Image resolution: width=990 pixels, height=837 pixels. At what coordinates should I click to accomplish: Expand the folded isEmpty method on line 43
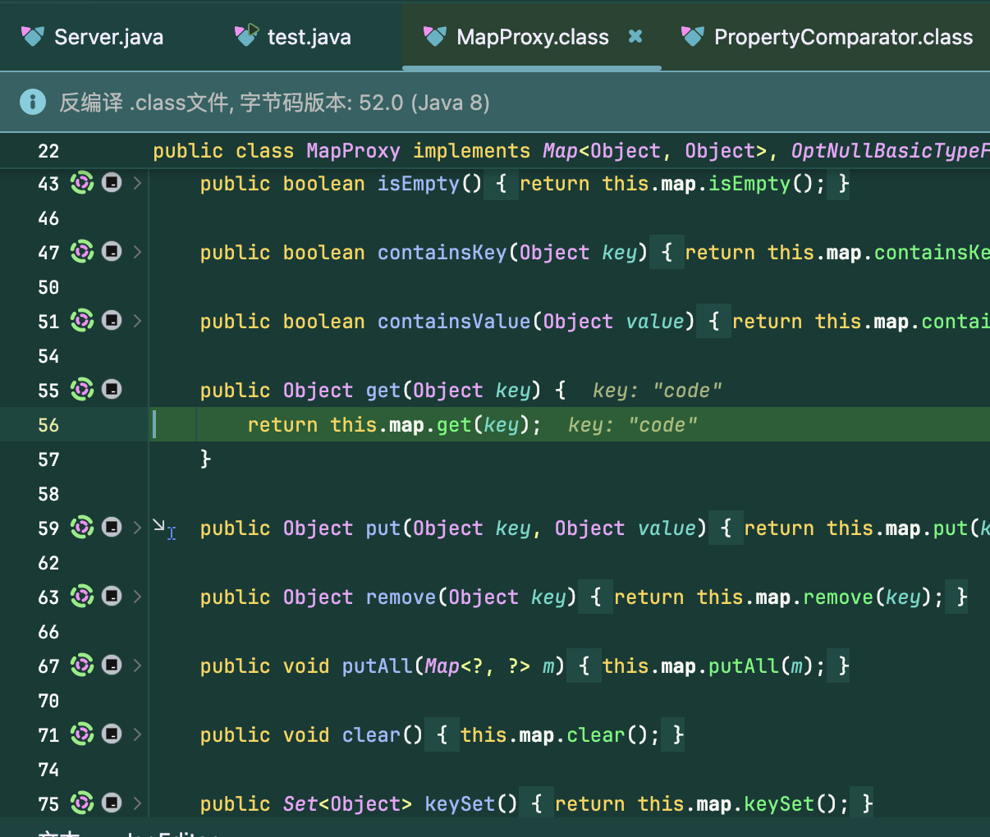pos(137,183)
